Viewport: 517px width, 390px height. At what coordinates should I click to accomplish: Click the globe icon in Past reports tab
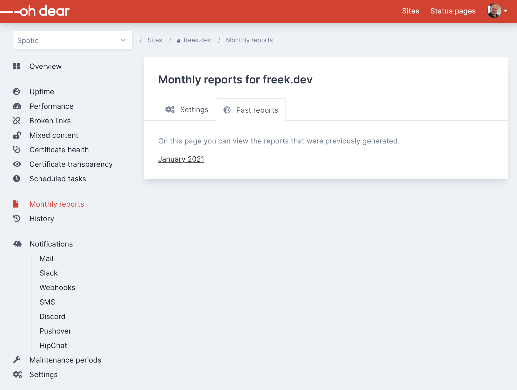coord(227,110)
